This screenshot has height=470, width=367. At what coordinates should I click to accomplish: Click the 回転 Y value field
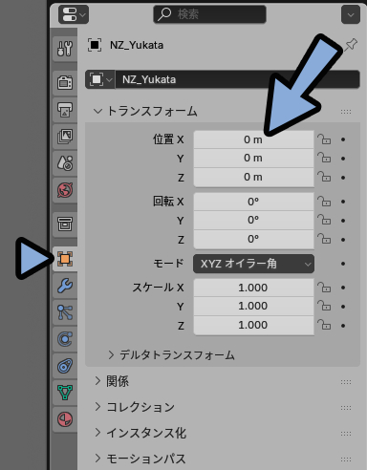[253, 221]
